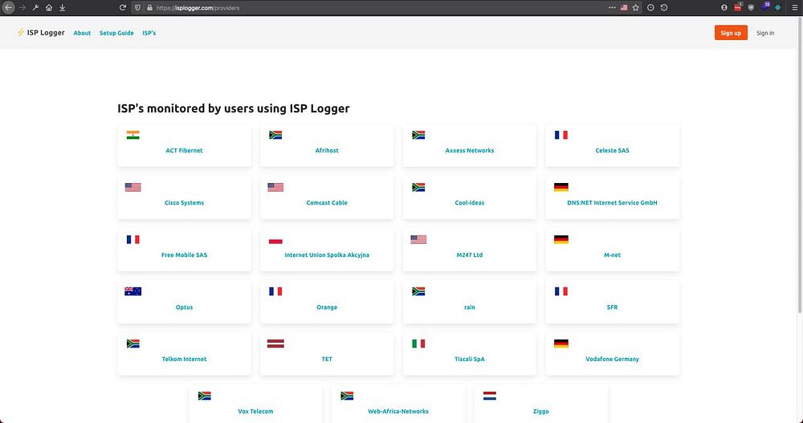Open the Vox Telecom provider link
The image size is (803, 423).
point(255,411)
